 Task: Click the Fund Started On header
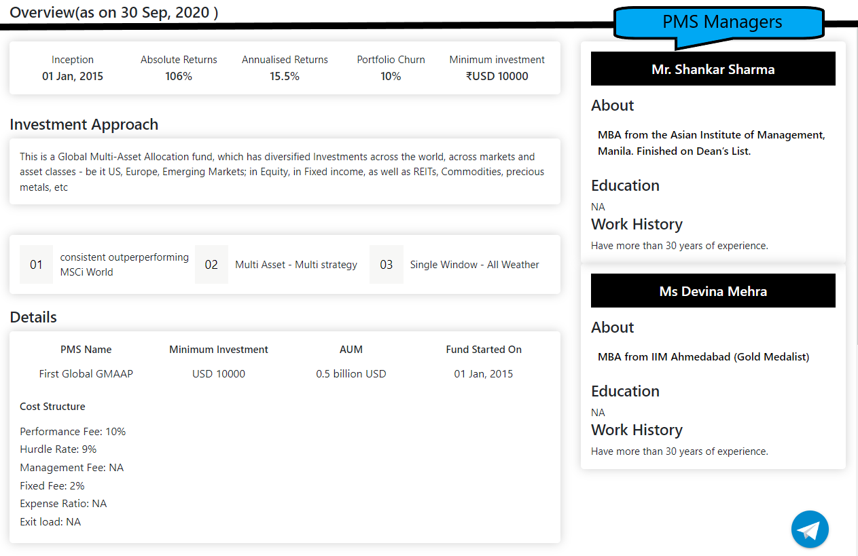[484, 350]
